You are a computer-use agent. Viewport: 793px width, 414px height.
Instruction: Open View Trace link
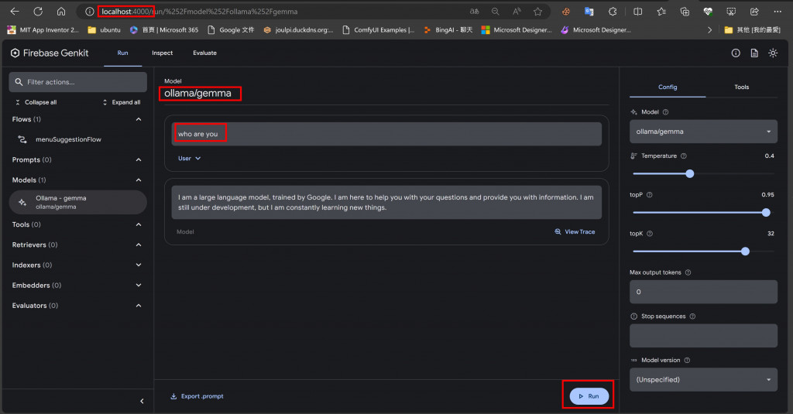(x=575, y=231)
